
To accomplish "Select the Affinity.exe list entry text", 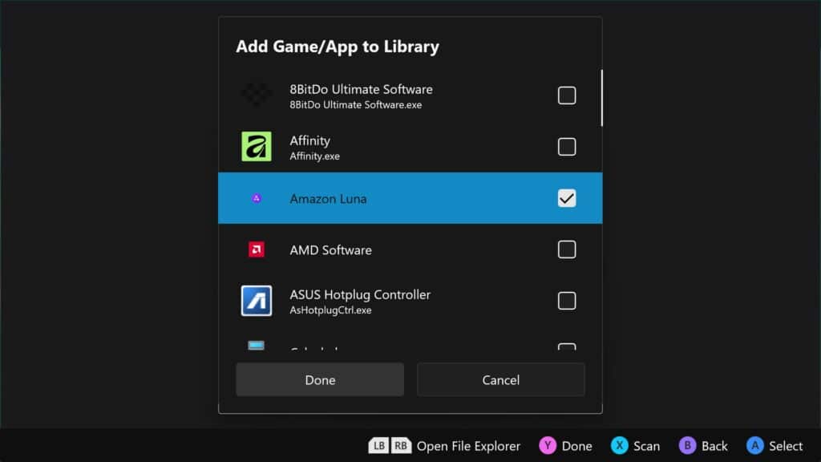I will (x=314, y=156).
